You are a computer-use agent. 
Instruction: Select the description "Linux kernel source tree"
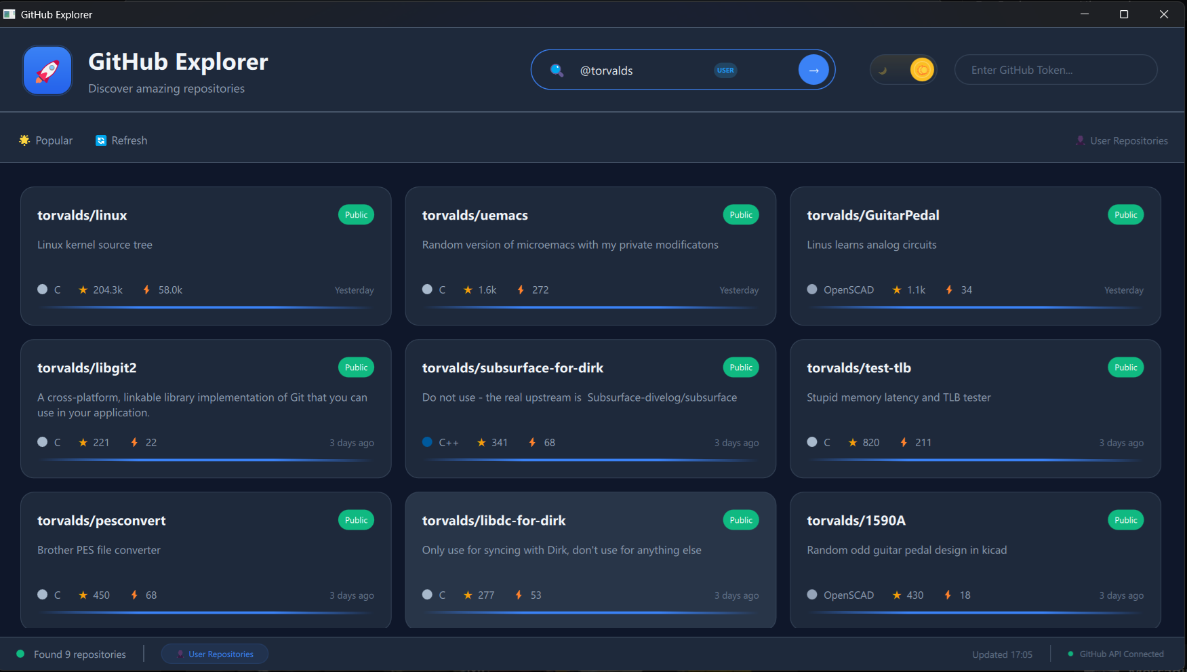pyautogui.click(x=95, y=245)
